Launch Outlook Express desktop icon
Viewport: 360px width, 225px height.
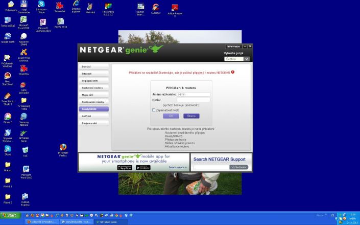pos(25,199)
